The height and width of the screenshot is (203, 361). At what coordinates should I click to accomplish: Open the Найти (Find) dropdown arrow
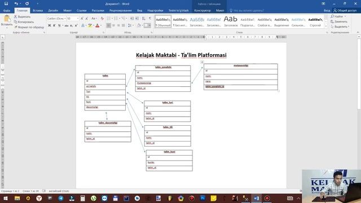345,16
